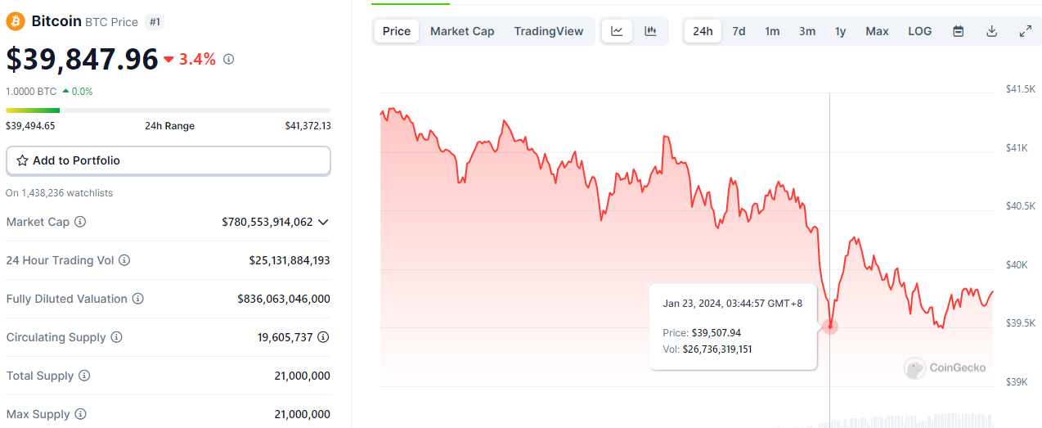This screenshot has width=1042, height=428.
Task: Open price change percentage info icon
Action: (x=229, y=59)
